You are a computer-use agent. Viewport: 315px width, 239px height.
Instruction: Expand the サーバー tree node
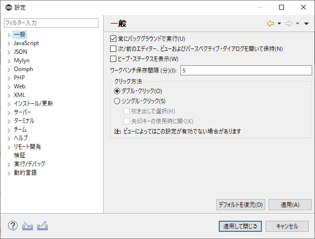coord(9,113)
